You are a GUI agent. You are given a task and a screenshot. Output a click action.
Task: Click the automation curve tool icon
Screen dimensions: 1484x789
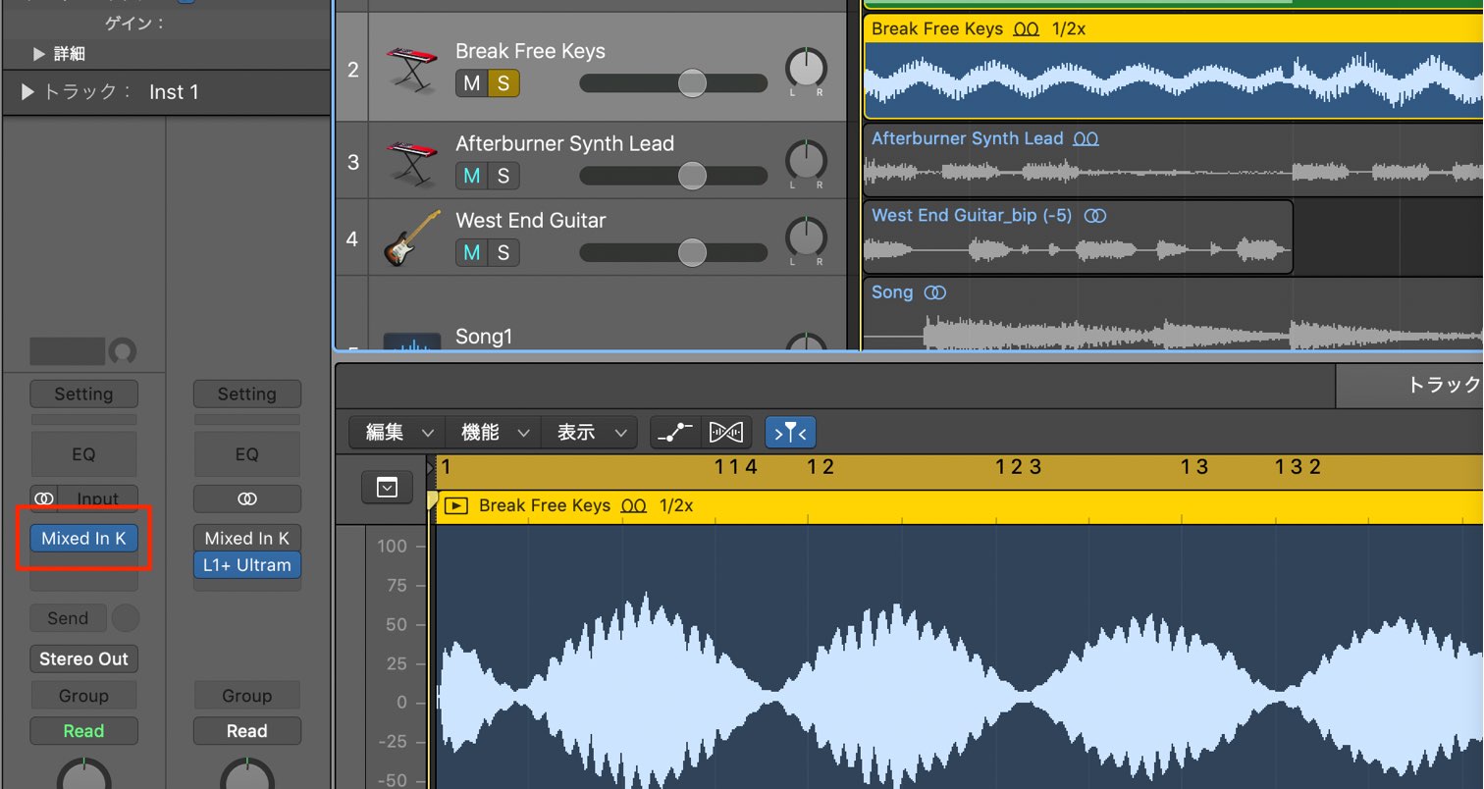pos(674,432)
